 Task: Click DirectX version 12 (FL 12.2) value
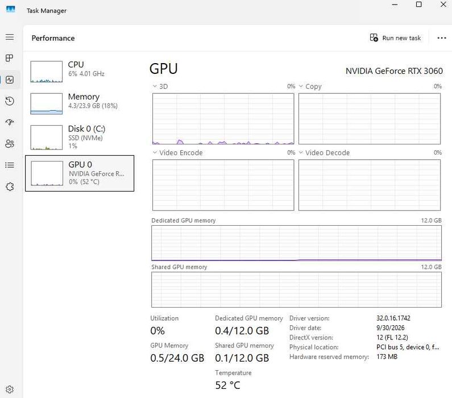pos(392,337)
